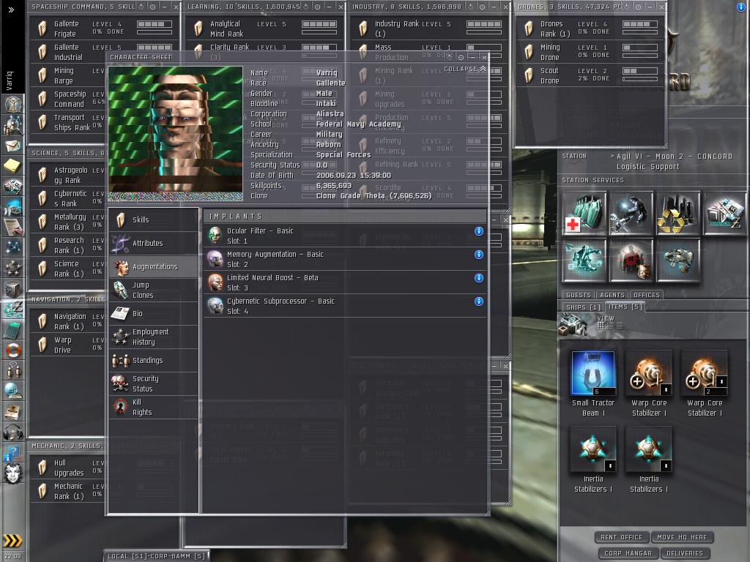The image size is (750, 562).
Task: Open the medical cloning station service
Action: click(x=584, y=213)
